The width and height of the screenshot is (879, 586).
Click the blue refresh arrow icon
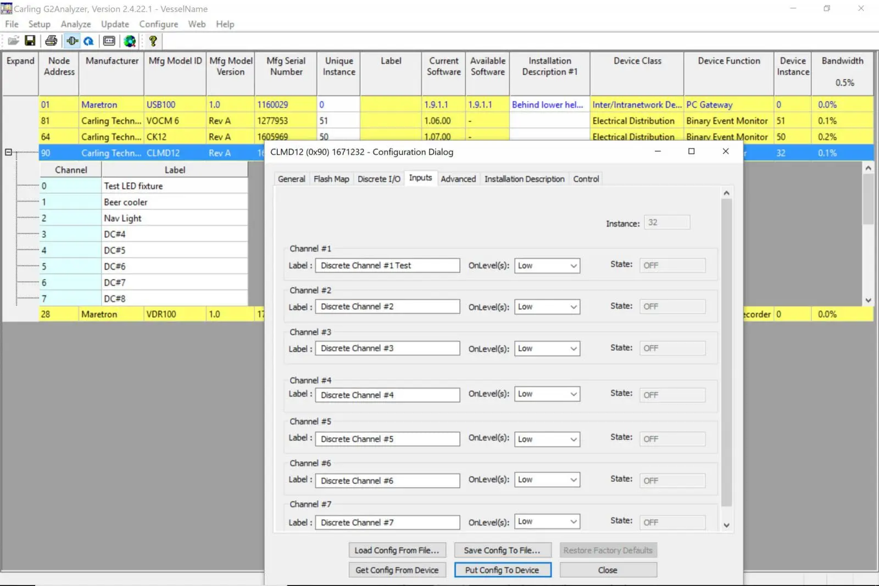point(88,41)
